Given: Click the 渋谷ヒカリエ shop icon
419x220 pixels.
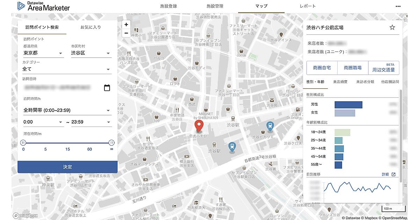Looking at the screenshot, I should tap(263, 132).
